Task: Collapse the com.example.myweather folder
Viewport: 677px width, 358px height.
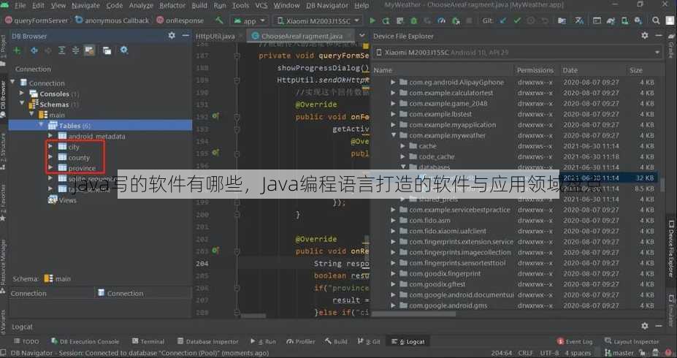Action: click(393, 135)
